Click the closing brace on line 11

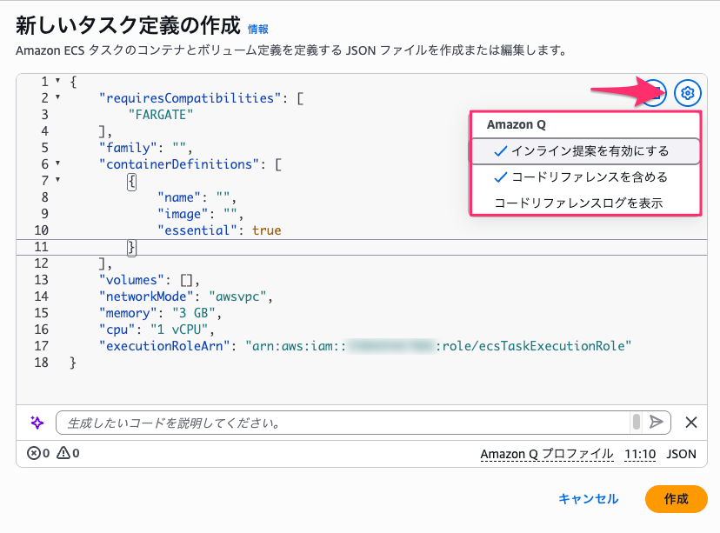(132, 248)
